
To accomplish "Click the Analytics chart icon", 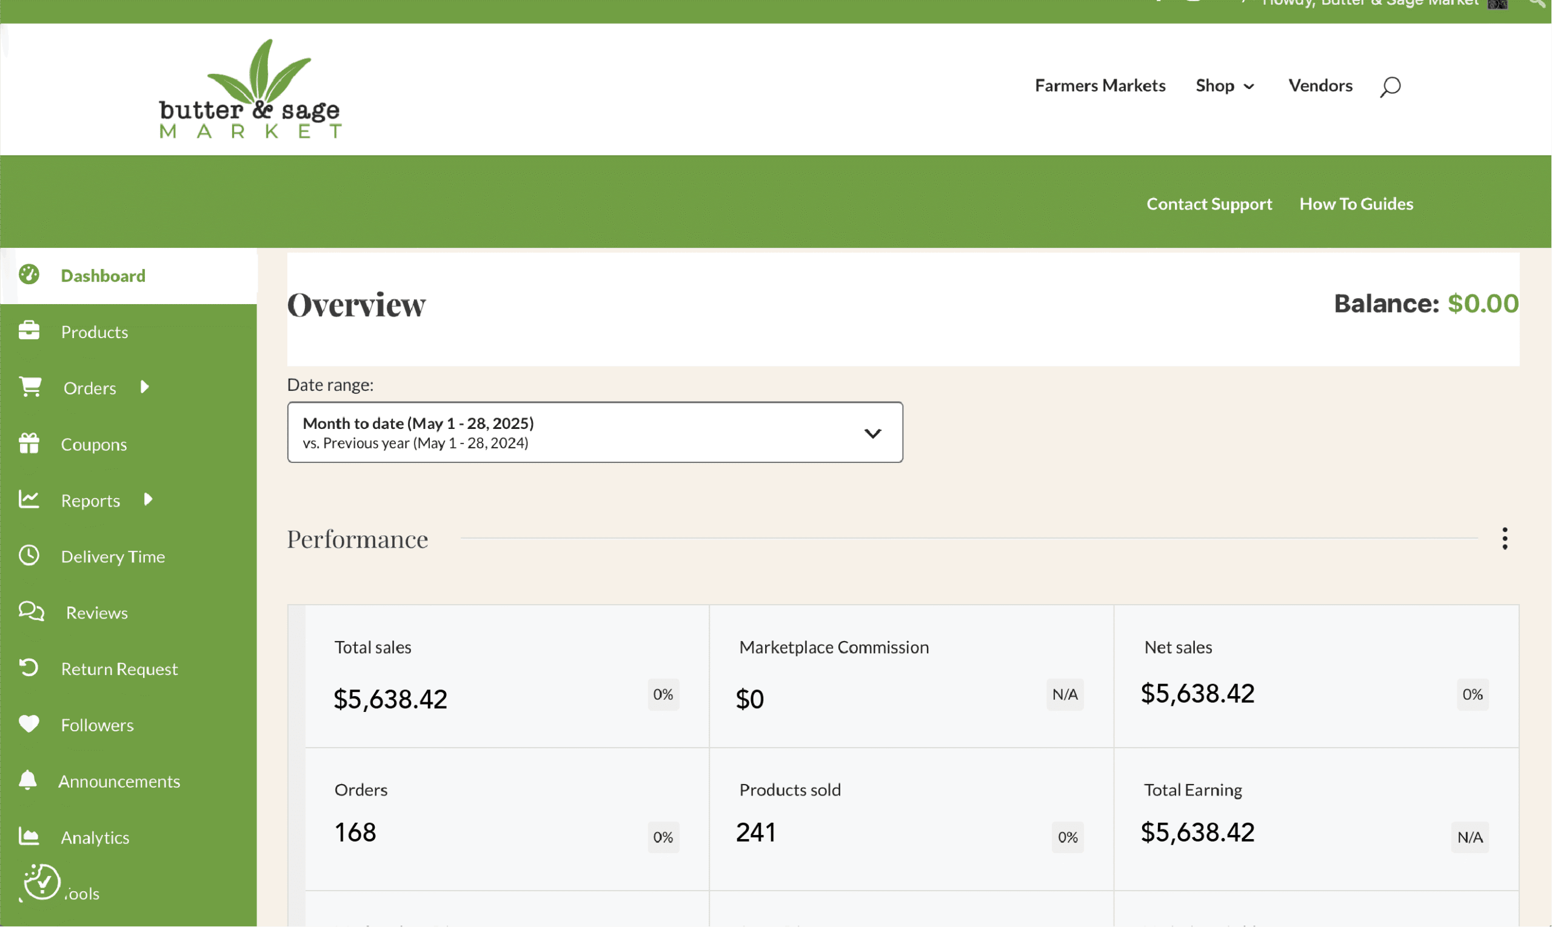I will 28,836.
